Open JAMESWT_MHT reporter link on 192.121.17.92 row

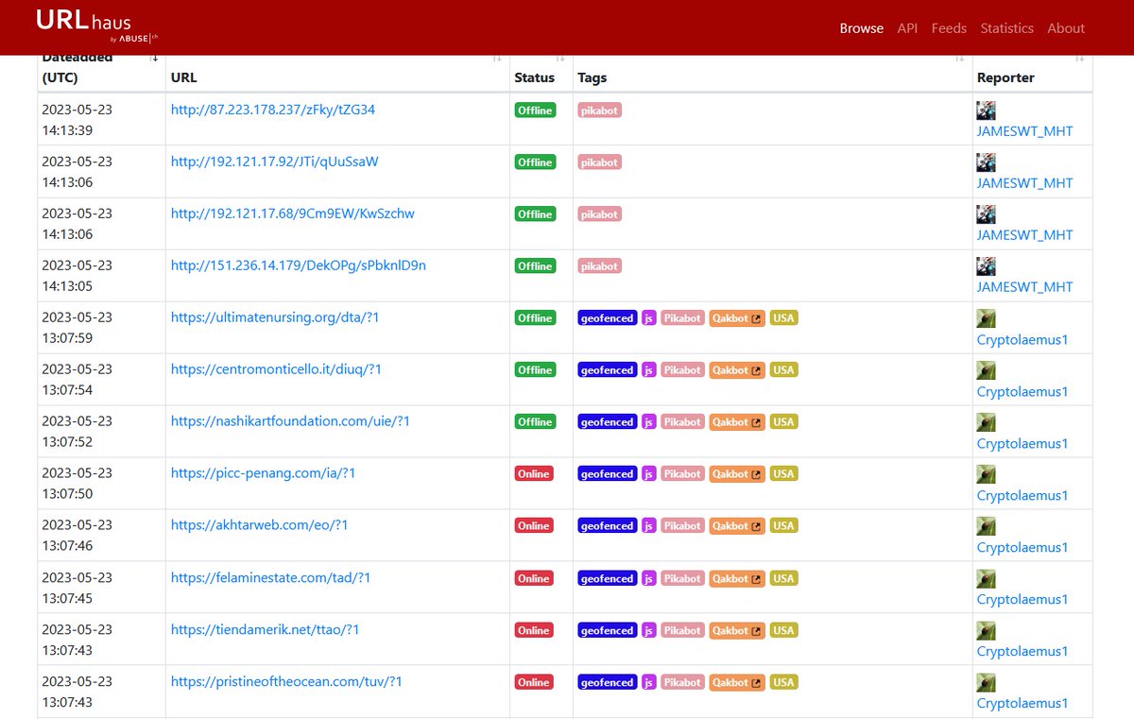point(1024,183)
